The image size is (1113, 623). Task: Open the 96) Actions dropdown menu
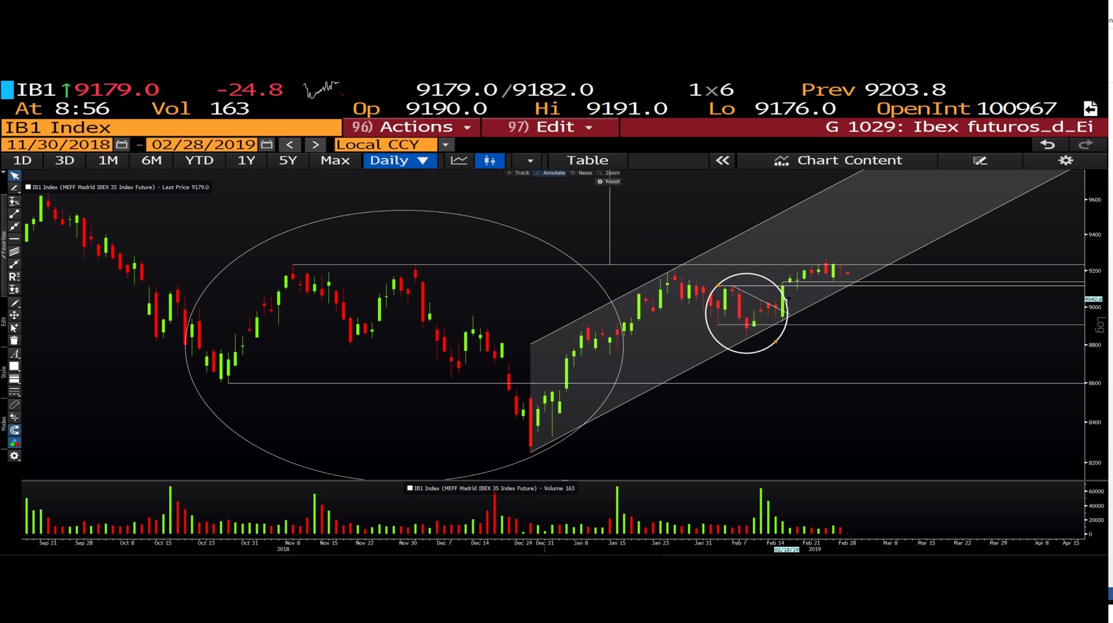[411, 127]
